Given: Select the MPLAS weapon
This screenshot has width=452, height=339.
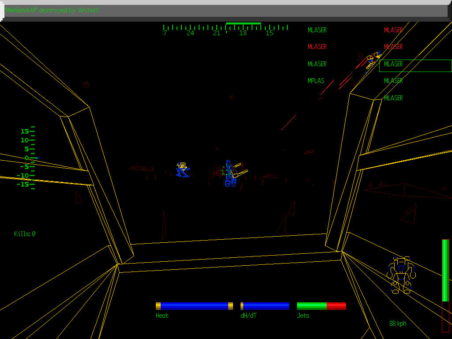Looking at the screenshot, I should tap(316, 81).
